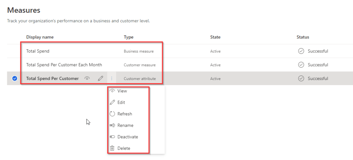Viewport: 353px width, 160px height.
Task: Sort by the Display name column header
Action: tap(40, 37)
